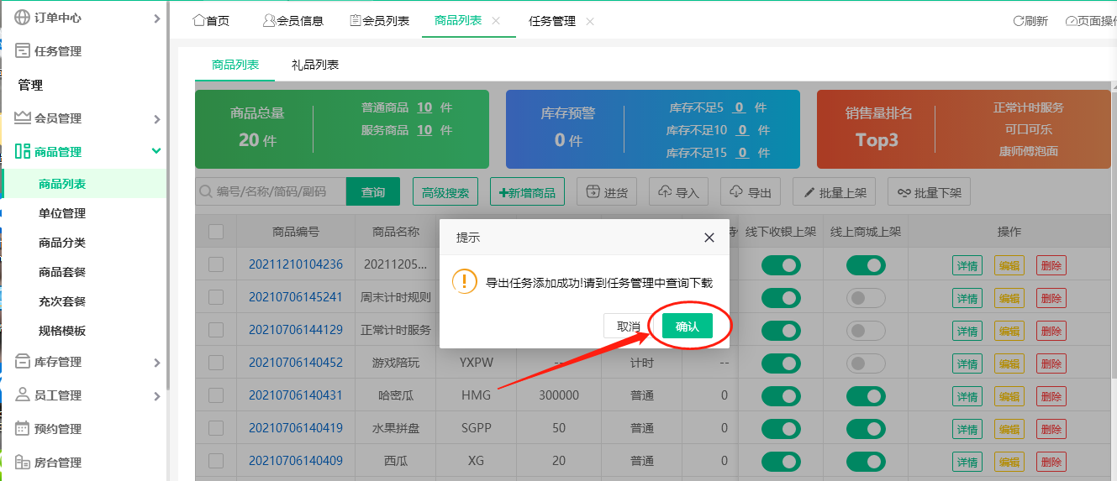Image resolution: width=1117 pixels, height=481 pixels.
Task: Click the 任务管理 sidebar icon
Action: pyautogui.click(x=23, y=51)
